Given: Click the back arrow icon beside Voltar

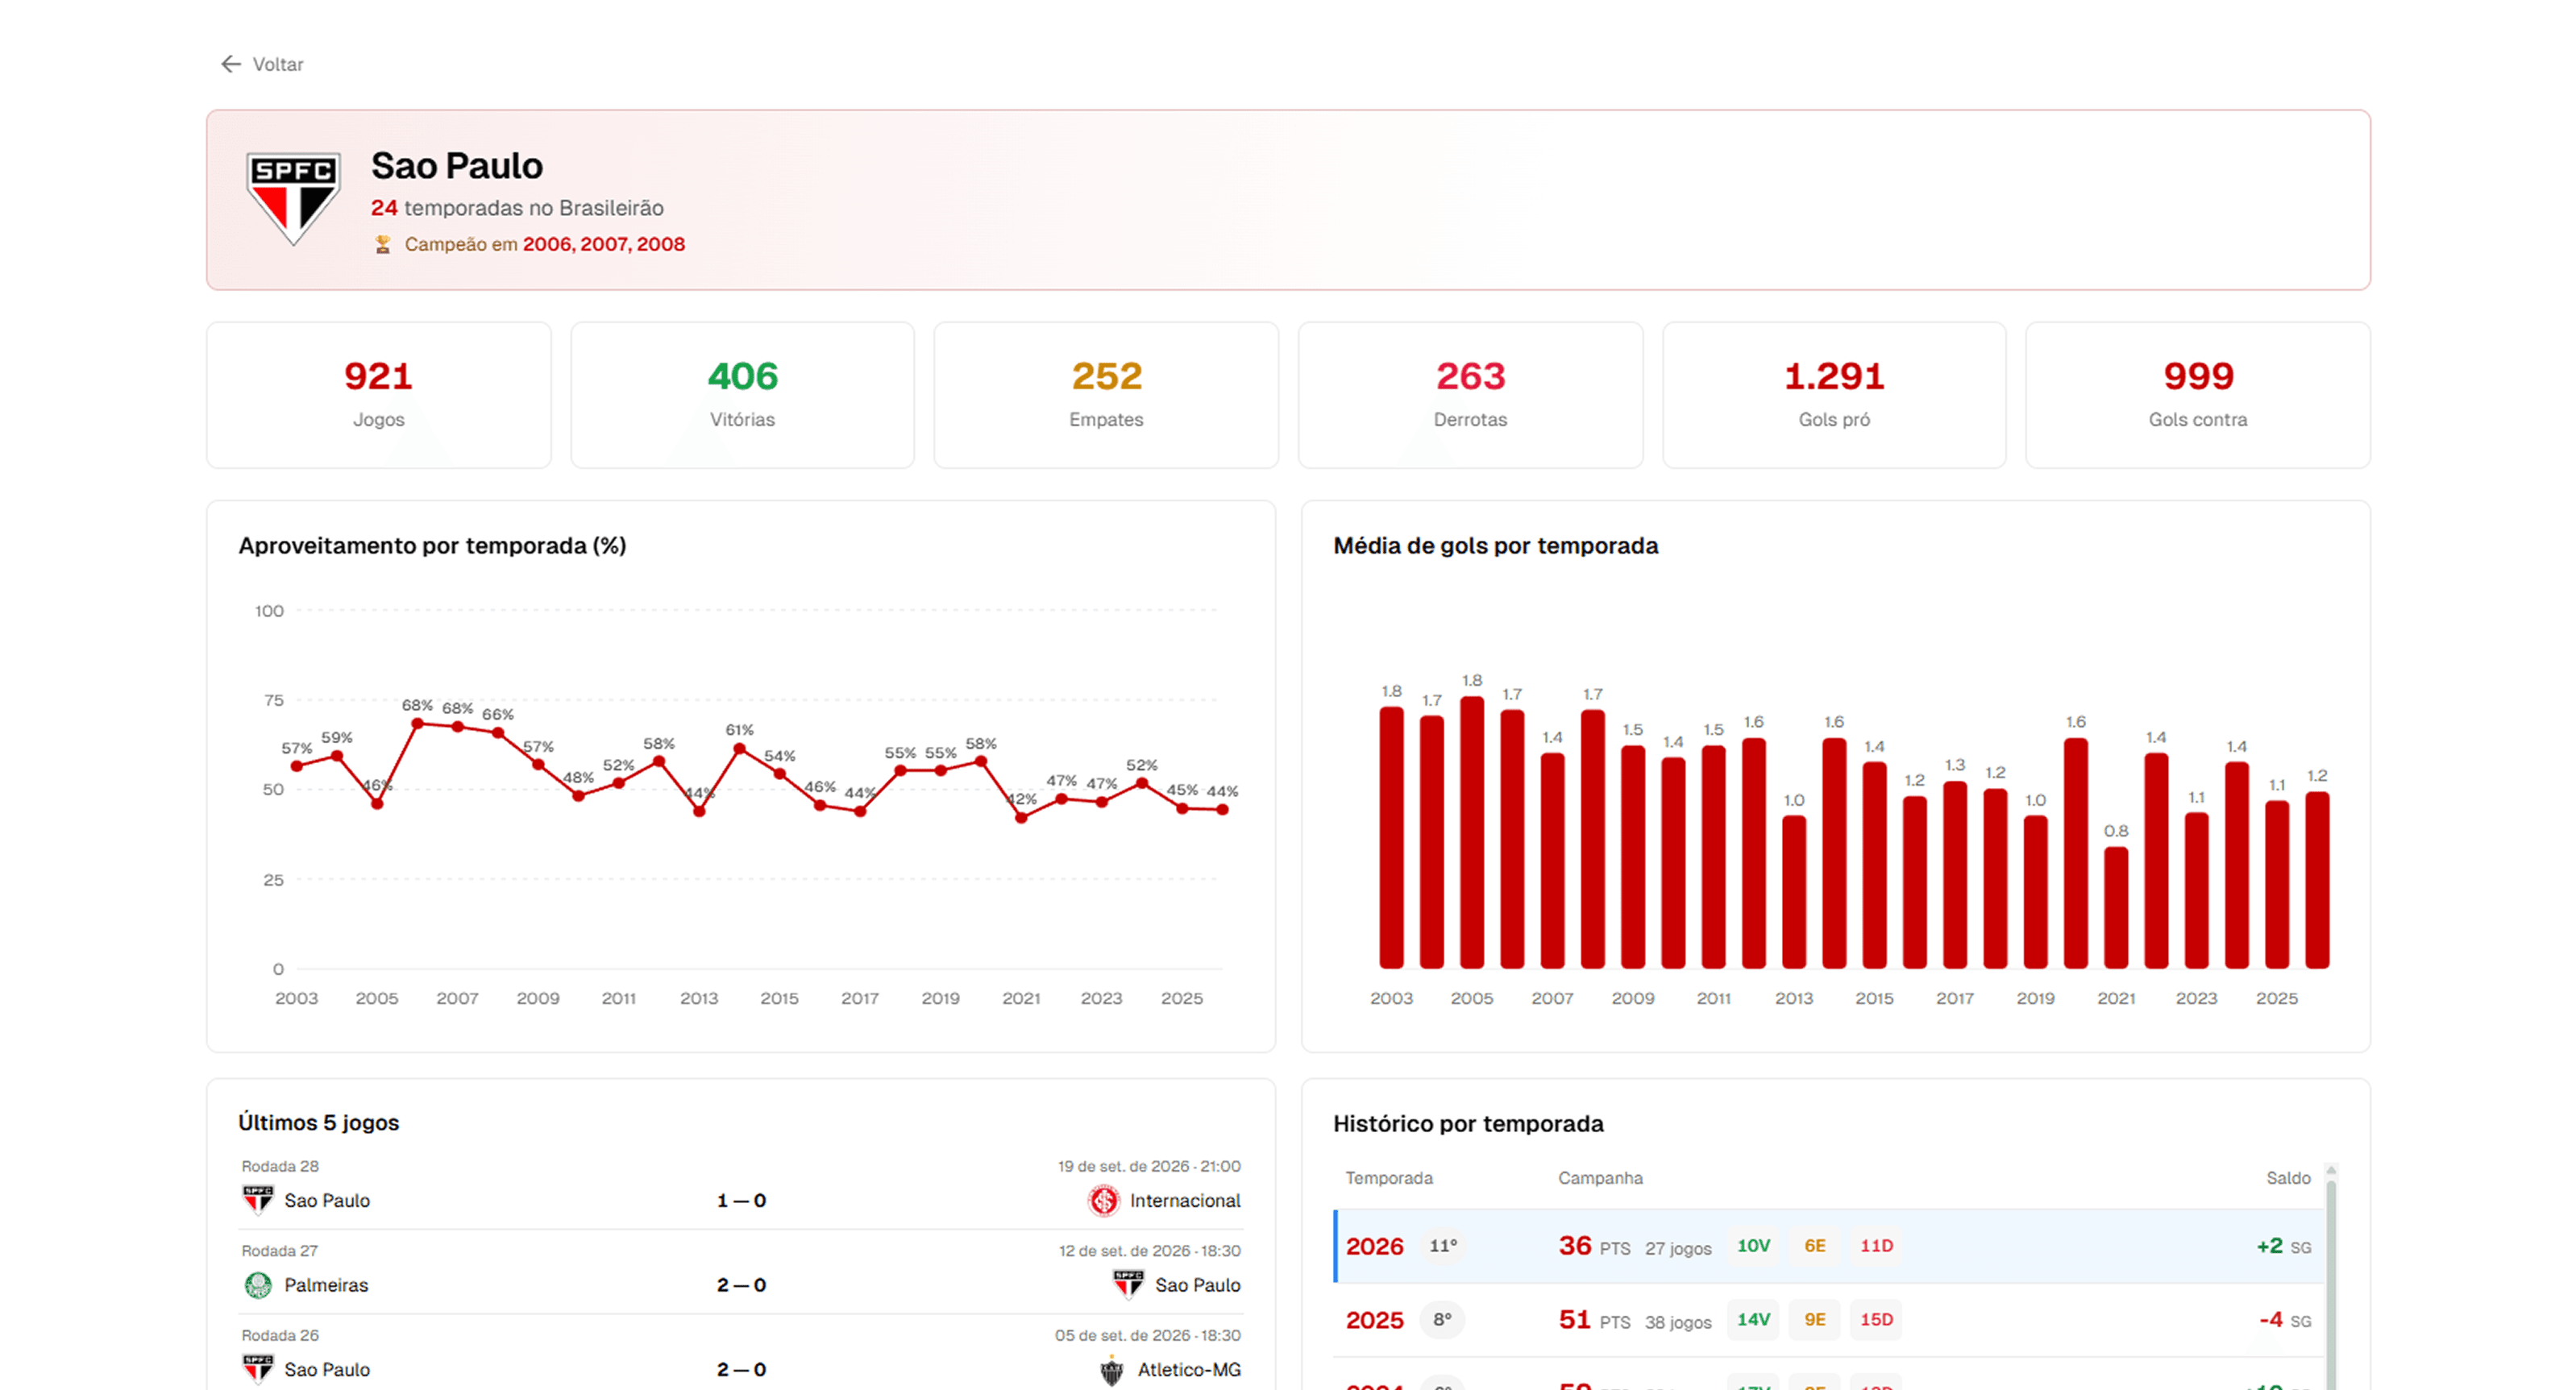Looking at the screenshot, I should point(231,64).
